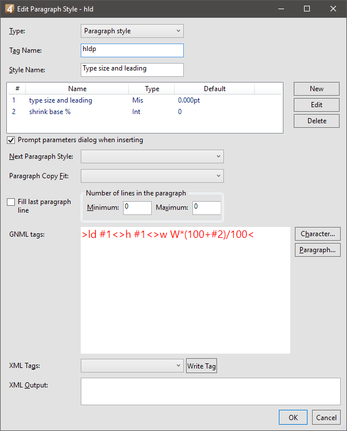Click the Style Name input field
This screenshot has width=347, height=431.
132,70
